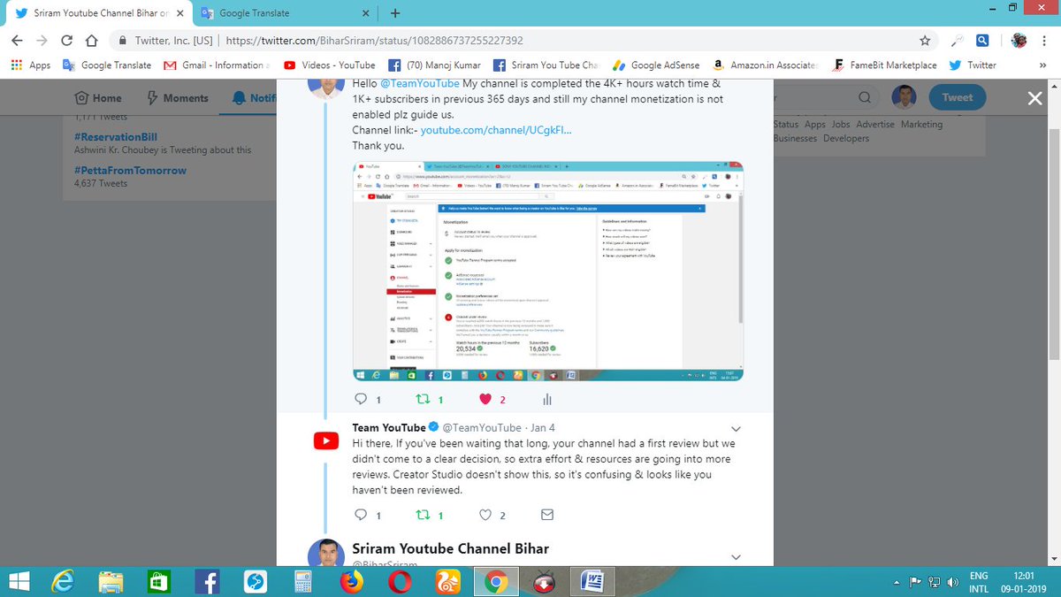Open Videos - YouTube bookmark
The image size is (1061, 597).
click(330, 65)
